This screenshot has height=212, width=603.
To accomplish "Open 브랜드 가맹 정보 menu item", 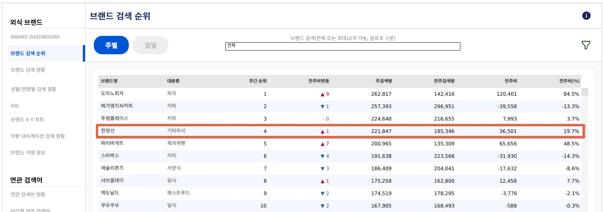I will click(28, 153).
